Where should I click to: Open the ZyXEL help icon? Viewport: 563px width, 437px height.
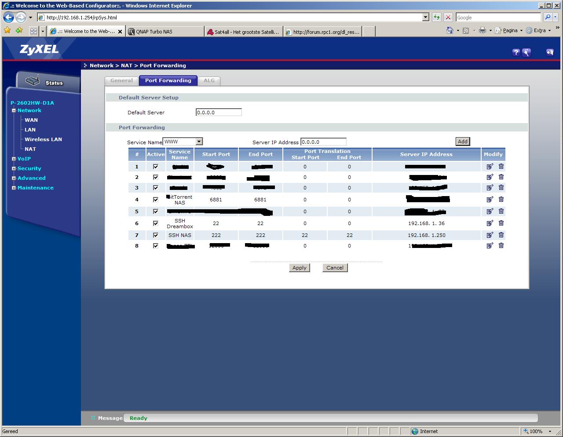[516, 52]
